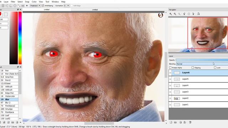The height and width of the screenshot is (128, 228).
Task: Delete the selected layer with trash icon
Action: coord(190,122)
